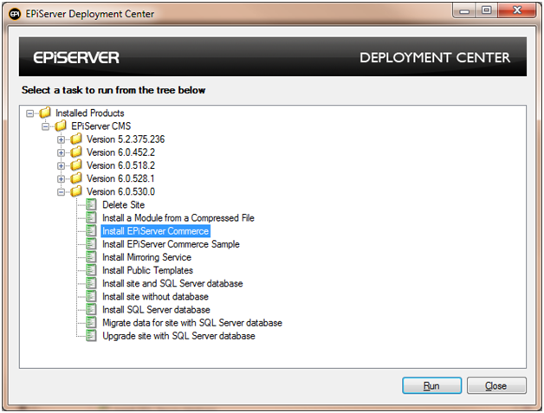Screen dimensions: 544x413
Task: Click the icon beside Install Public Templates
Action: pos(93,270)
